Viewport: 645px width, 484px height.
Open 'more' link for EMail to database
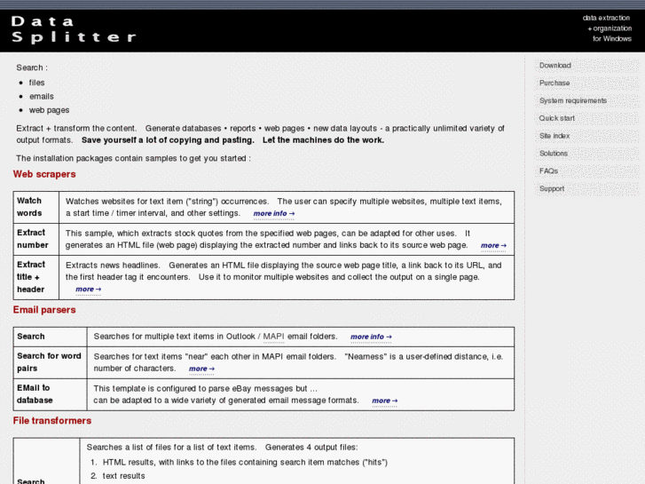(x=384, y=401)
